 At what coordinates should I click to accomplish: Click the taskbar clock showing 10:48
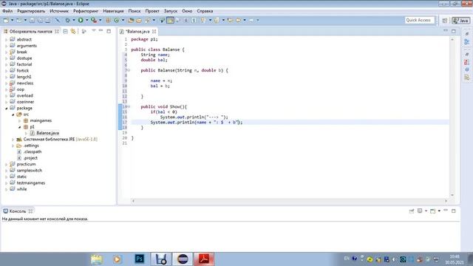click(455, 256)
